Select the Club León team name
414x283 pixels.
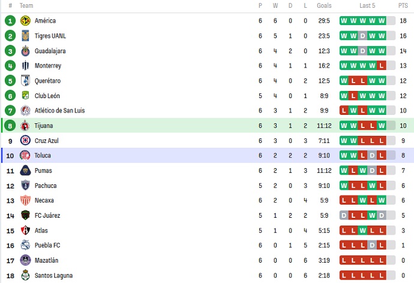click(x=47, y=96)
